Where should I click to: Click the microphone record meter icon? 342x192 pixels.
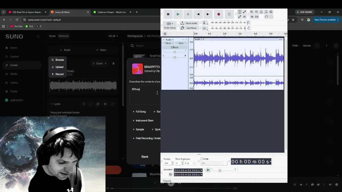coord(204,23)
